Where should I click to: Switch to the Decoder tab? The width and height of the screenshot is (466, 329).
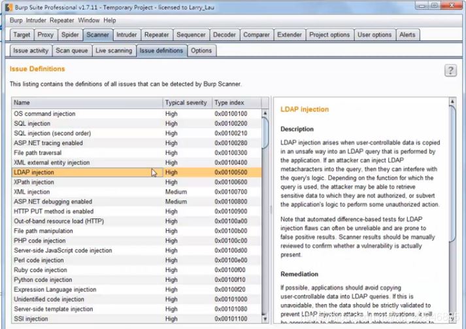224,35
